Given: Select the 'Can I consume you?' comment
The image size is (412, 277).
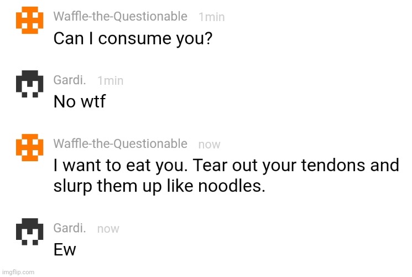Looking at the screenshot, I should [133, 39].
